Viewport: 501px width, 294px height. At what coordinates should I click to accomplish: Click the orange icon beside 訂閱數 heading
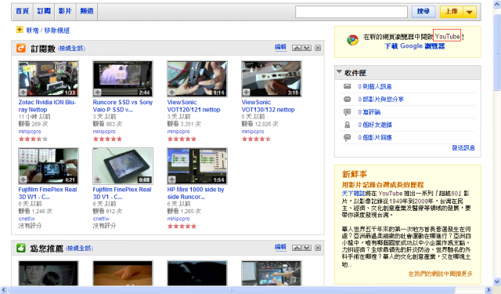pyautogui.click(x=21, y=48)
